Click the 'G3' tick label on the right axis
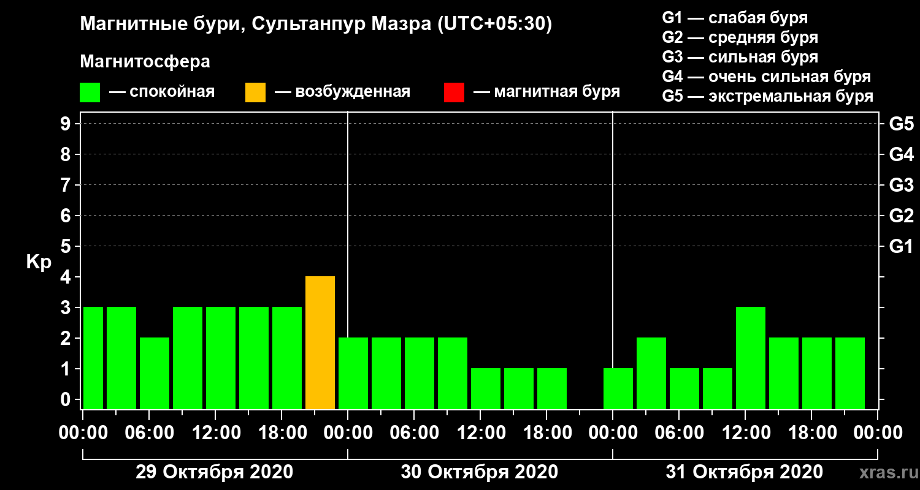This screenshot has height=490, width=920. [x=901, y=185]
